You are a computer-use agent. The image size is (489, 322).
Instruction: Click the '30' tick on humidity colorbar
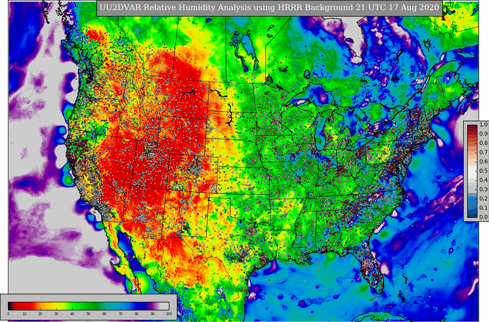click(x=56, y=314)
